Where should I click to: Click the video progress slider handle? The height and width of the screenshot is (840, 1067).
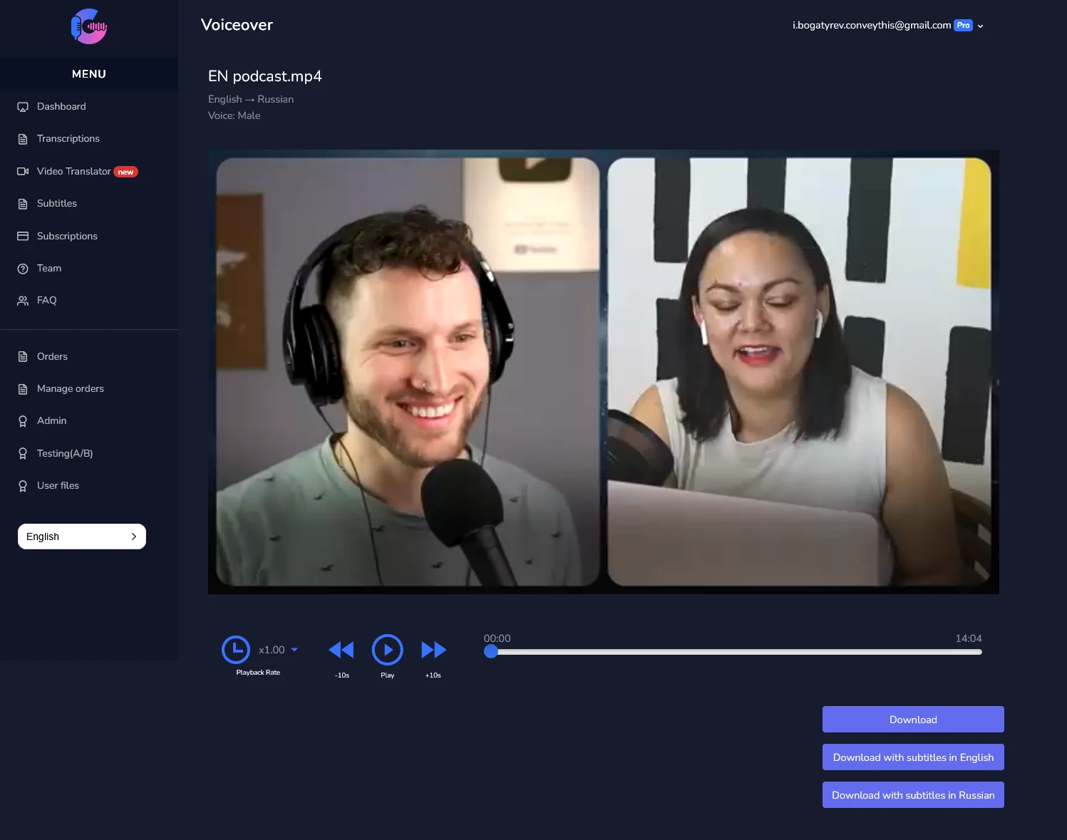tap(491, 652)
